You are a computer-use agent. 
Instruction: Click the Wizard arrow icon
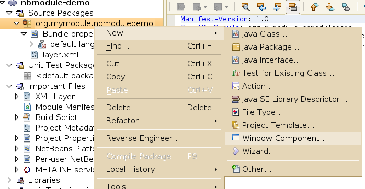pos(236,151)
